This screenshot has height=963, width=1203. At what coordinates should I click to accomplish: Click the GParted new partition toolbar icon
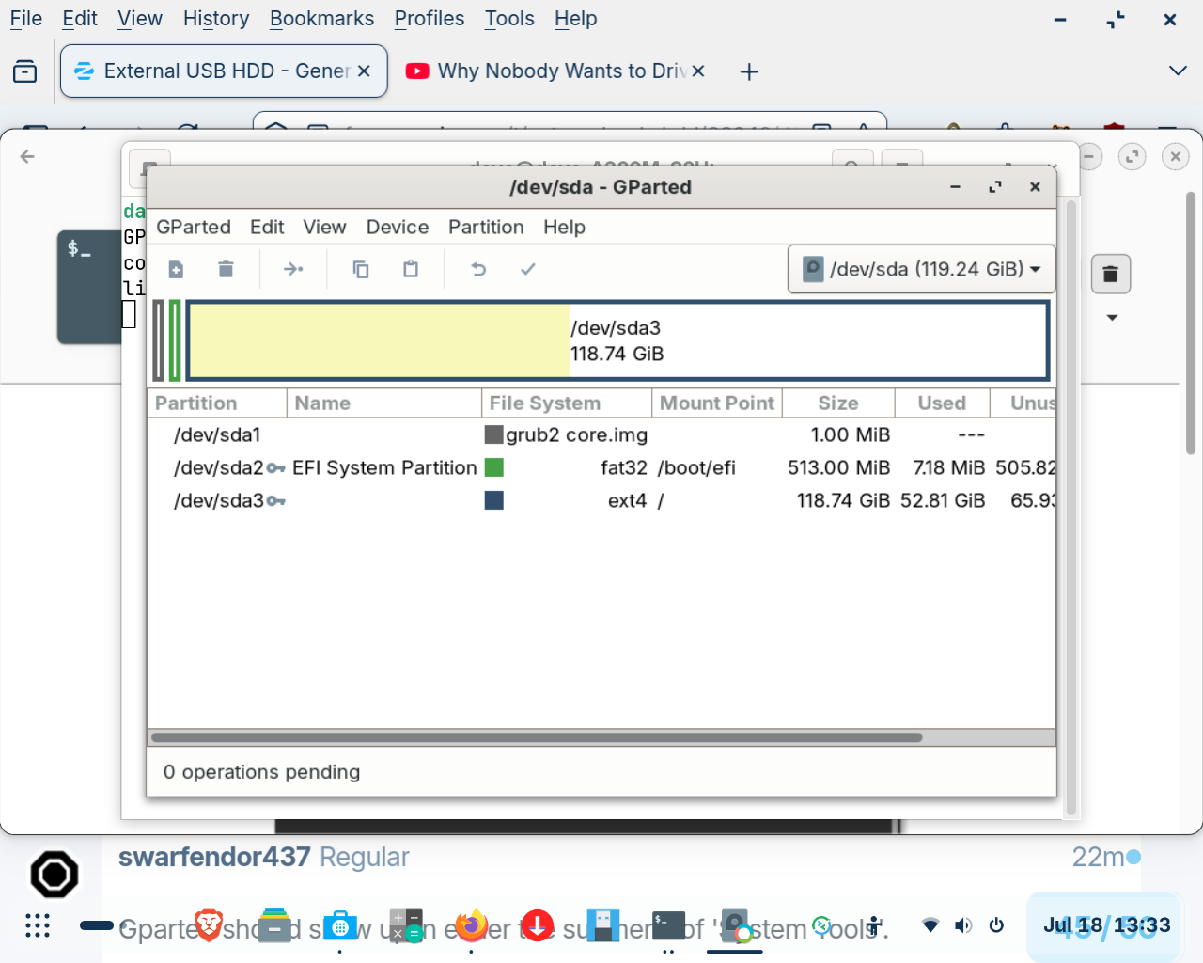tap(176, 270)
